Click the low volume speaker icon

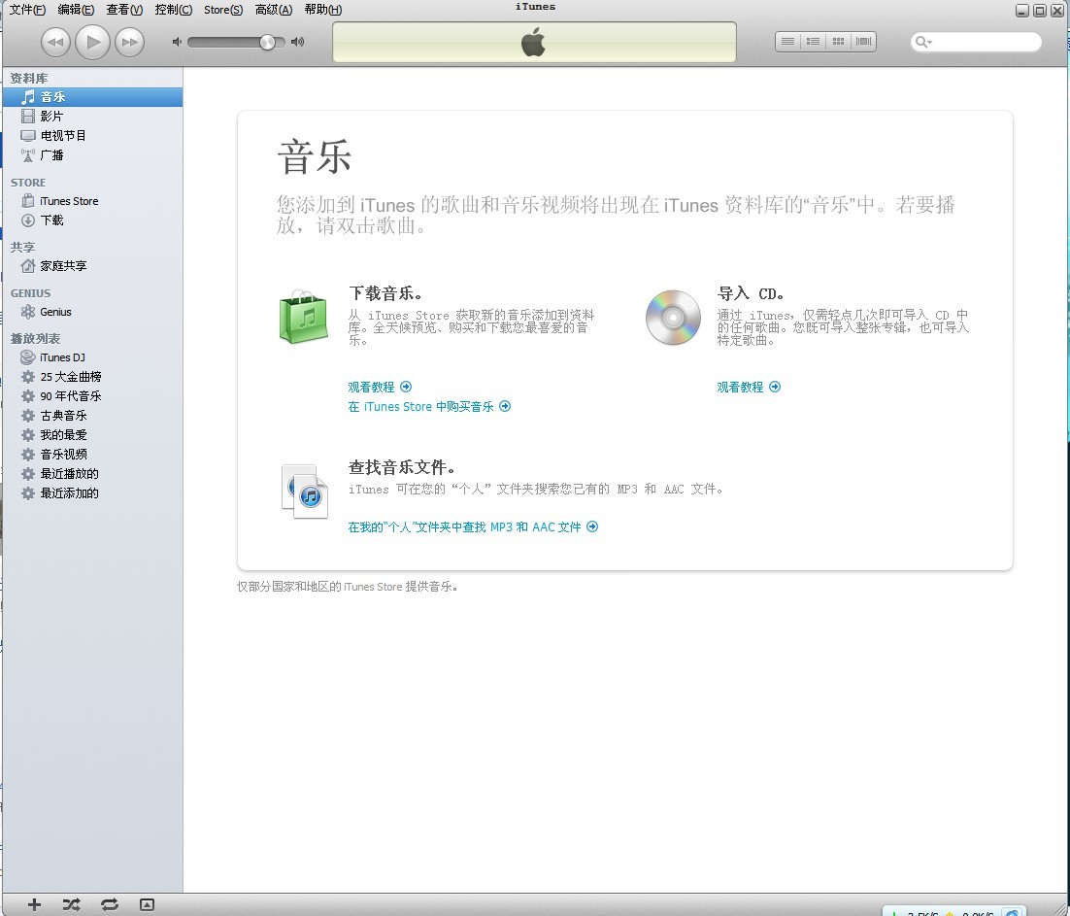[177, 43]
